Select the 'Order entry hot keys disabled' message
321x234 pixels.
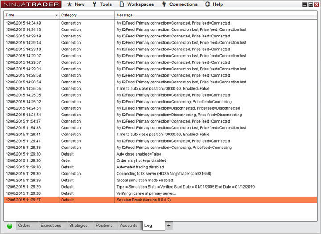click(x=141, y=160)
